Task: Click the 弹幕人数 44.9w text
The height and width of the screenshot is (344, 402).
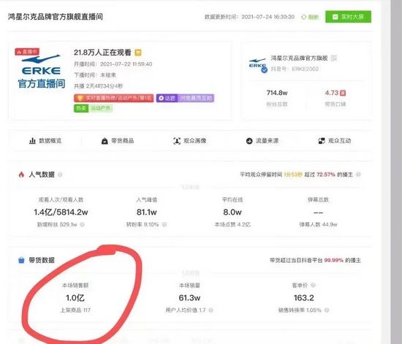Action: click(x=318, y=225)
